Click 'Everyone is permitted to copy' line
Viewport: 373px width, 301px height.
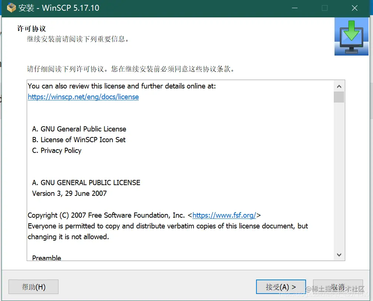point(168,226)
